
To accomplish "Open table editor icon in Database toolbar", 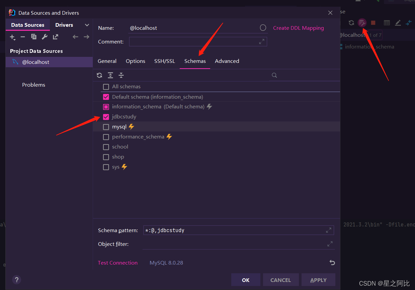I will click(x=387, y=23).
